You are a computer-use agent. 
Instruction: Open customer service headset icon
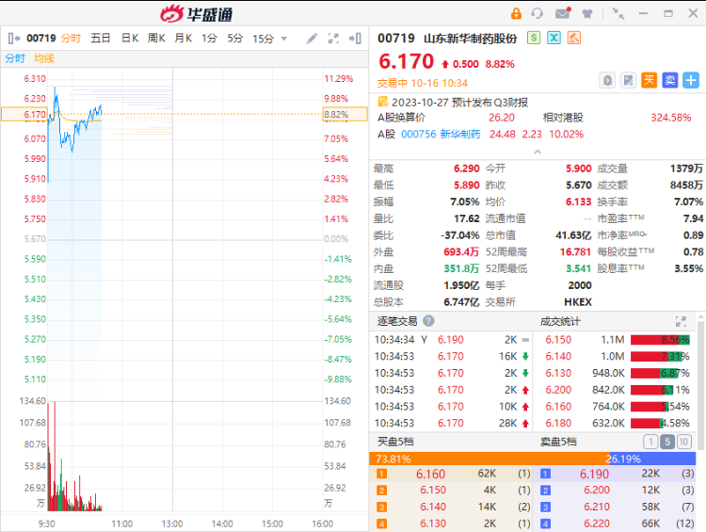[538, 13]
